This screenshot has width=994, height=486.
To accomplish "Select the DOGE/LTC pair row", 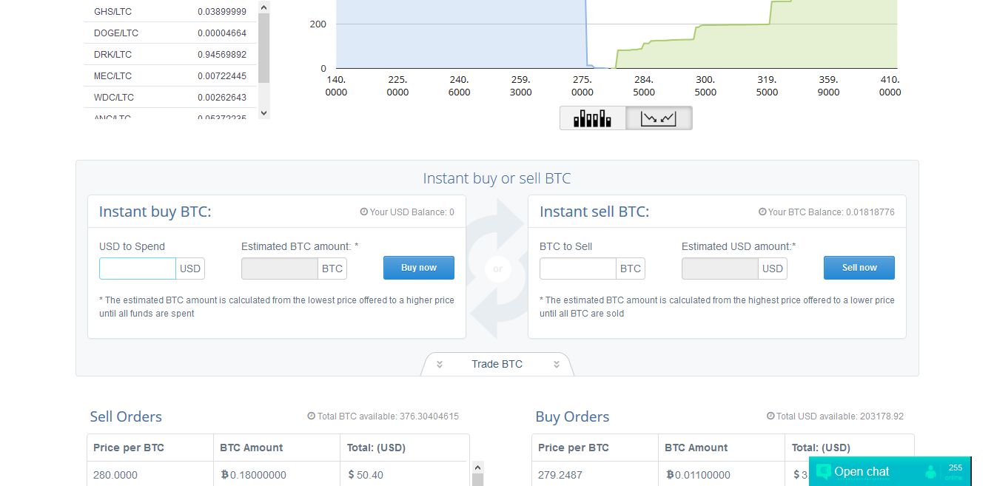I will coord(169,33).
